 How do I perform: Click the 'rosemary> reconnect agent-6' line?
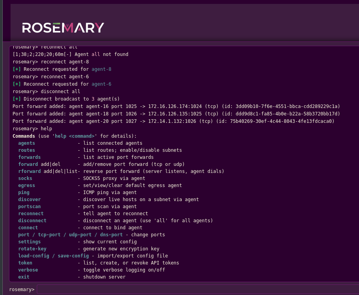[51, 77]
